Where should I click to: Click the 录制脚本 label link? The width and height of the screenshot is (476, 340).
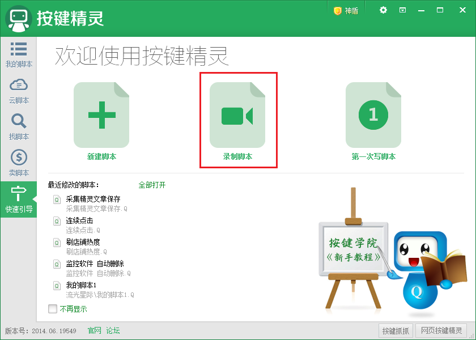[x=237, y=156]
